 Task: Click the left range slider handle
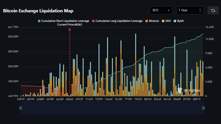[21, 108]
